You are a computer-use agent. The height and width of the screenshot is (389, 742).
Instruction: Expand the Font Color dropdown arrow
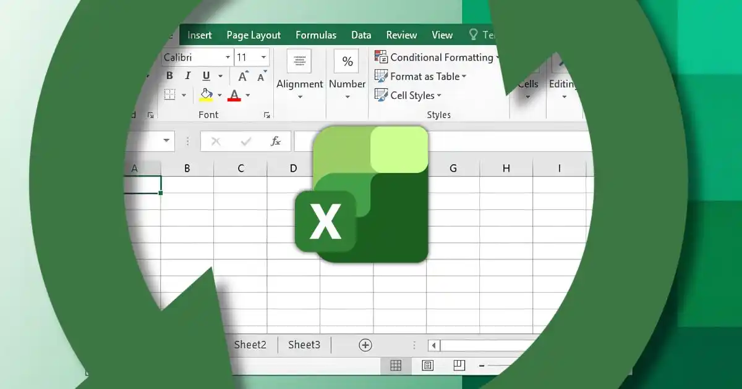click(x=248, y=95)
